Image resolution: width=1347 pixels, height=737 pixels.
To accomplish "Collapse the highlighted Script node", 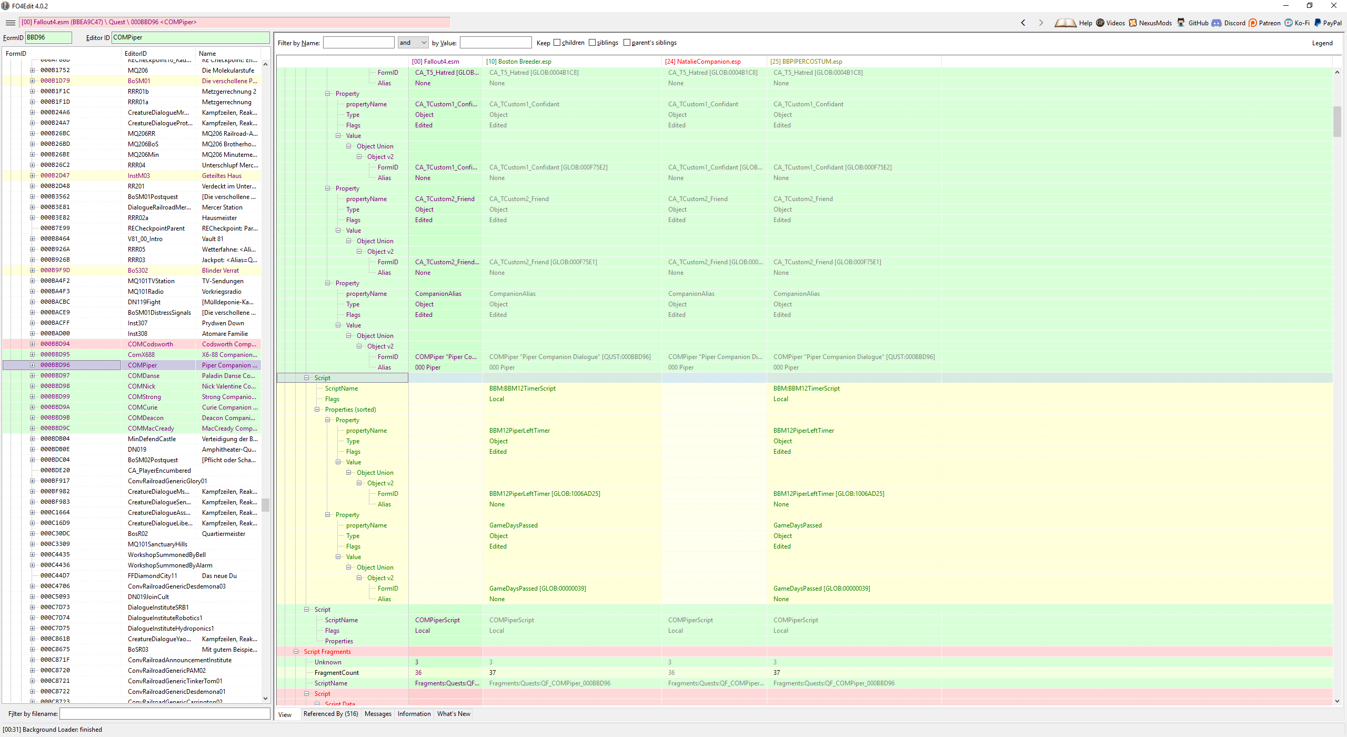I will [306, 377].
